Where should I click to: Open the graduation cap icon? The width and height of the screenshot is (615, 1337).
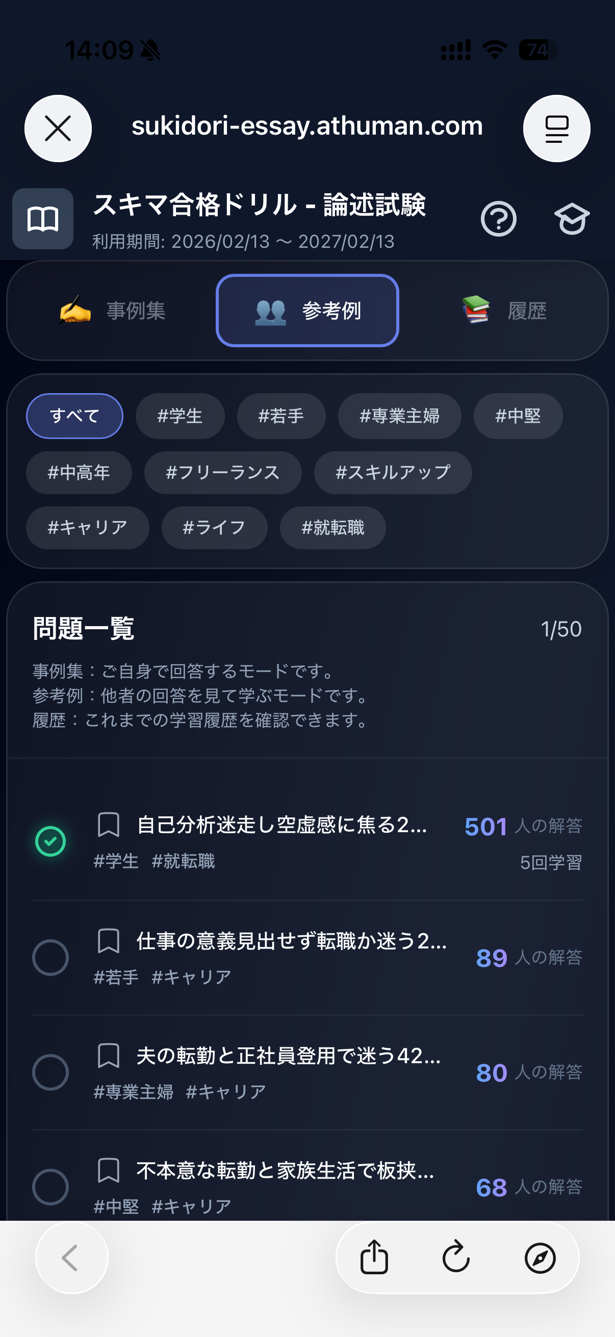(x=572, y=219)
